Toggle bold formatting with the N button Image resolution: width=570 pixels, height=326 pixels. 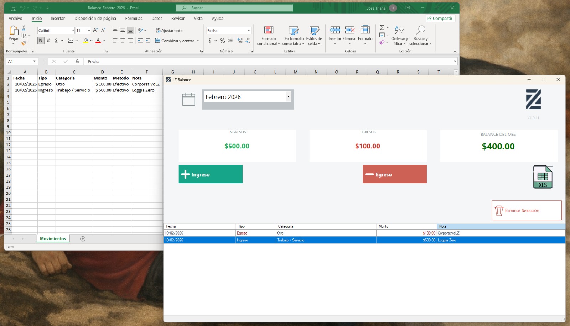(x=40, y=41)
